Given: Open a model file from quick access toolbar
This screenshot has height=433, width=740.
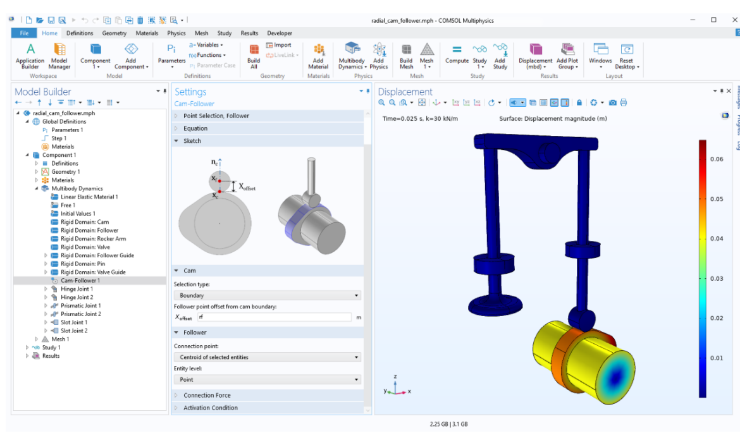Looking at the screenshot, I should (x=40, y=20).
